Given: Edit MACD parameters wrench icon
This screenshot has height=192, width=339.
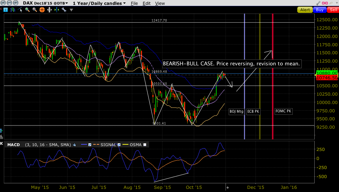Looking at the screenshot, I should pyautogui.click(x=74, y=145).
